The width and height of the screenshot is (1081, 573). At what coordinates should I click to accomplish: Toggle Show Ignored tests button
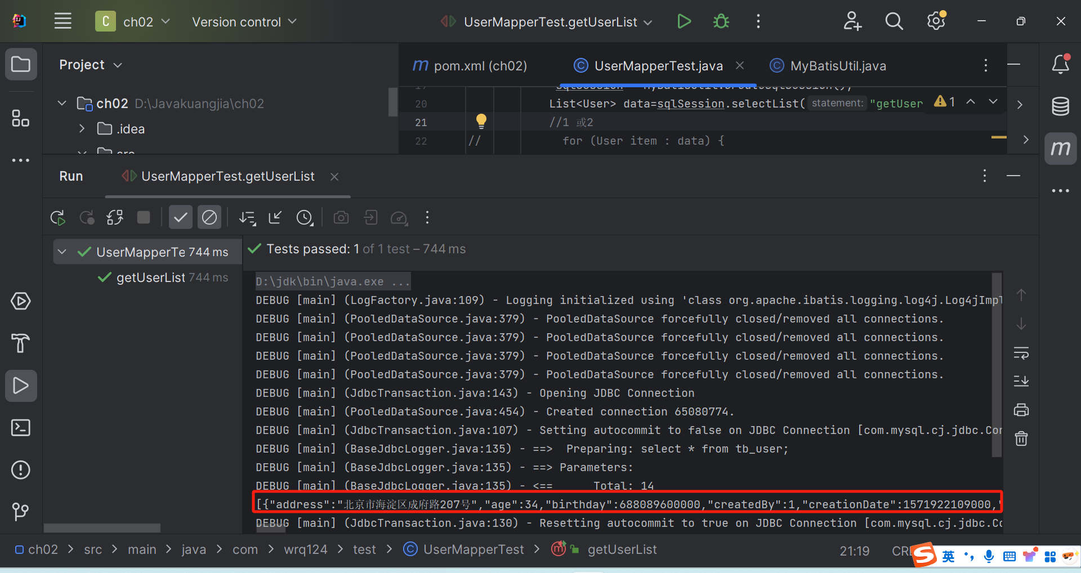[x=209, y=217]
